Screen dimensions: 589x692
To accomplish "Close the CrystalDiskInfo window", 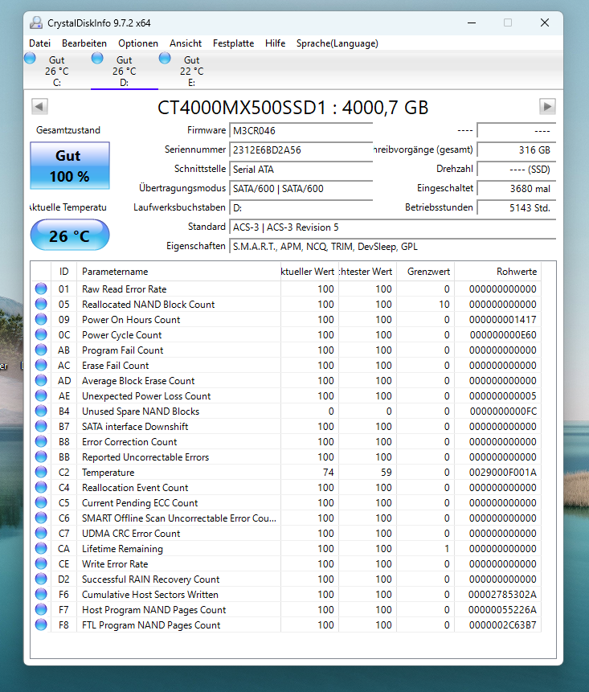I will (545, 23).
